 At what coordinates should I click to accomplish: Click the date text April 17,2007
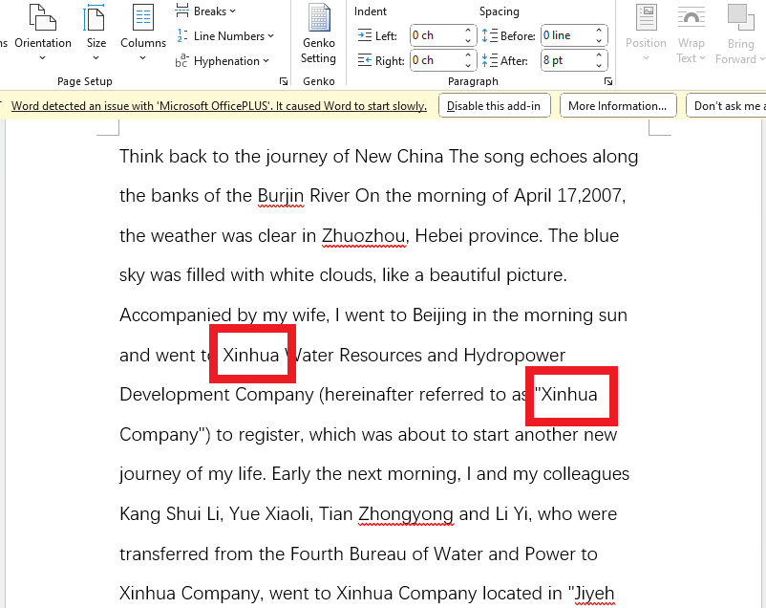coord(569,196)
